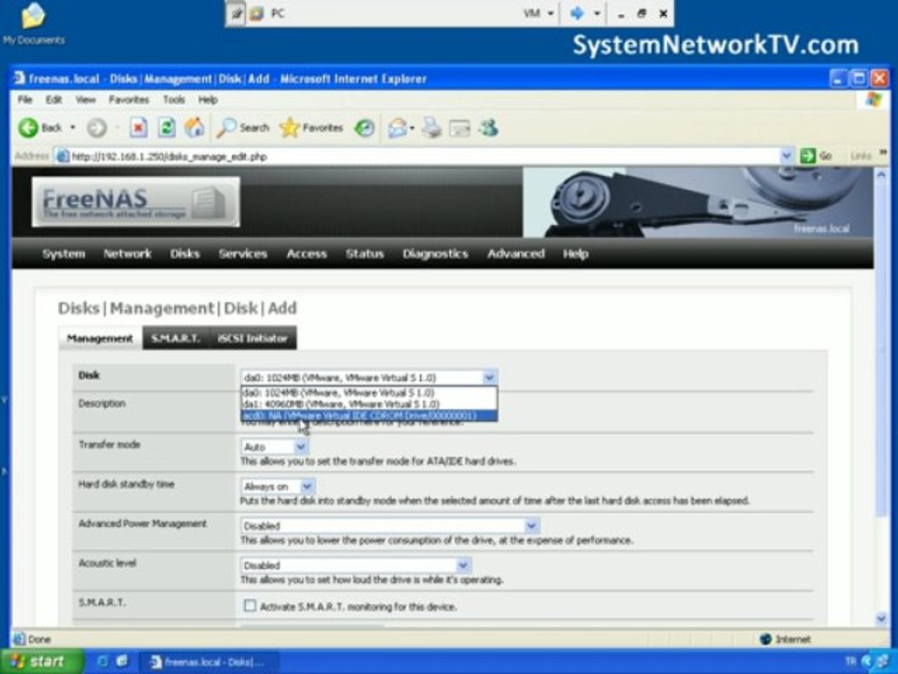The height and width of the screenshot is (674, 898).
Task: Open the Favorites menu
Action: 129,100
